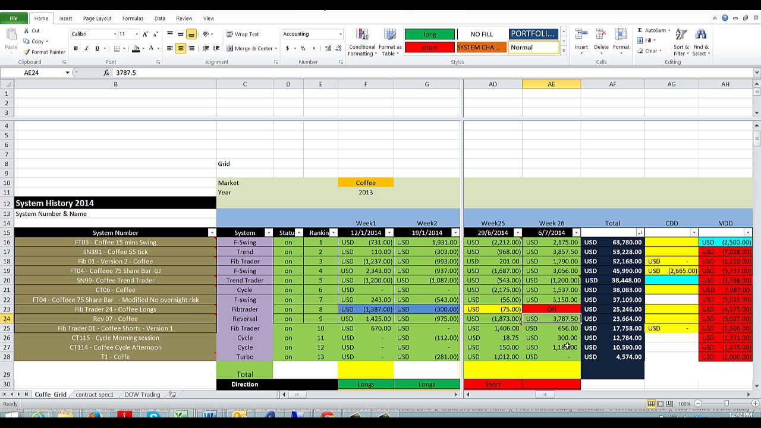
Task: Apply the green 'long' cell style
Action: pos(429,34)
